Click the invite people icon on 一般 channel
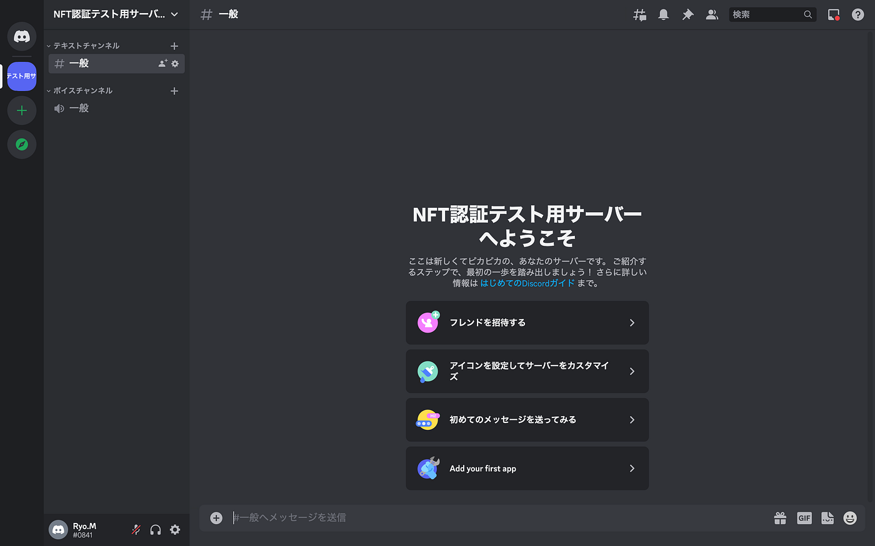 click(162, 64)
